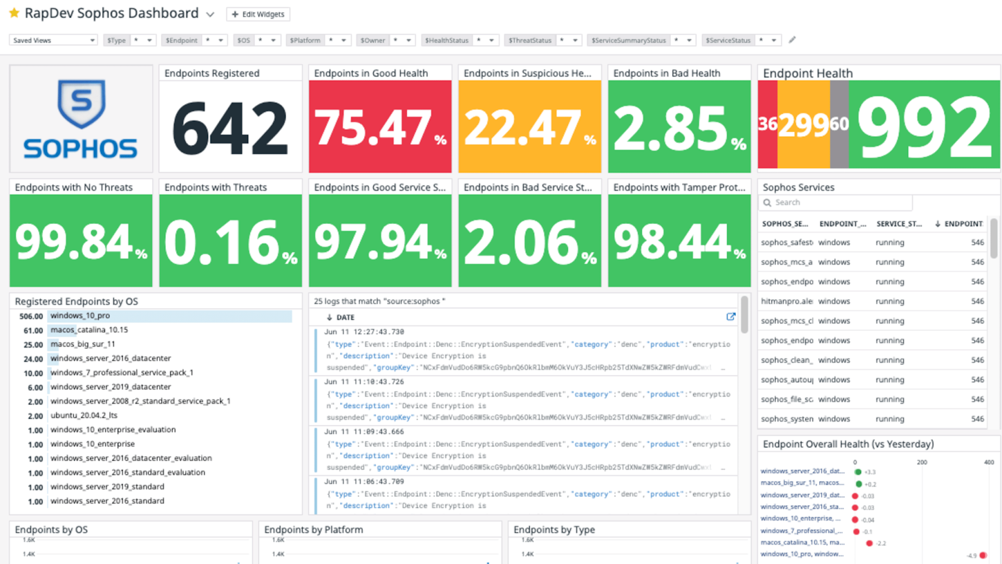Screen dimensions: 1002x564
Task: Click the favorite star next to dashboard title
Action: coord(14,13)
